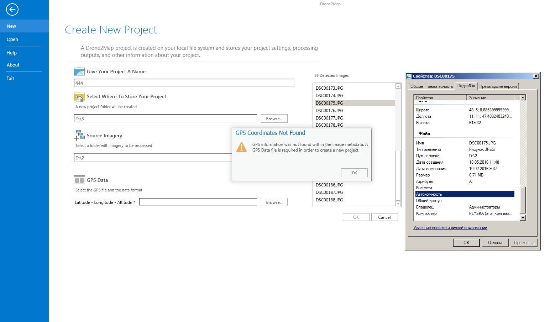Click the warning triangle icon in the dialog
550x322 pixels.
(x=241, y=147)
